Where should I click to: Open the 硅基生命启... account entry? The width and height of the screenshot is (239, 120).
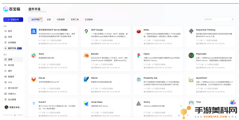coord(13,107)
